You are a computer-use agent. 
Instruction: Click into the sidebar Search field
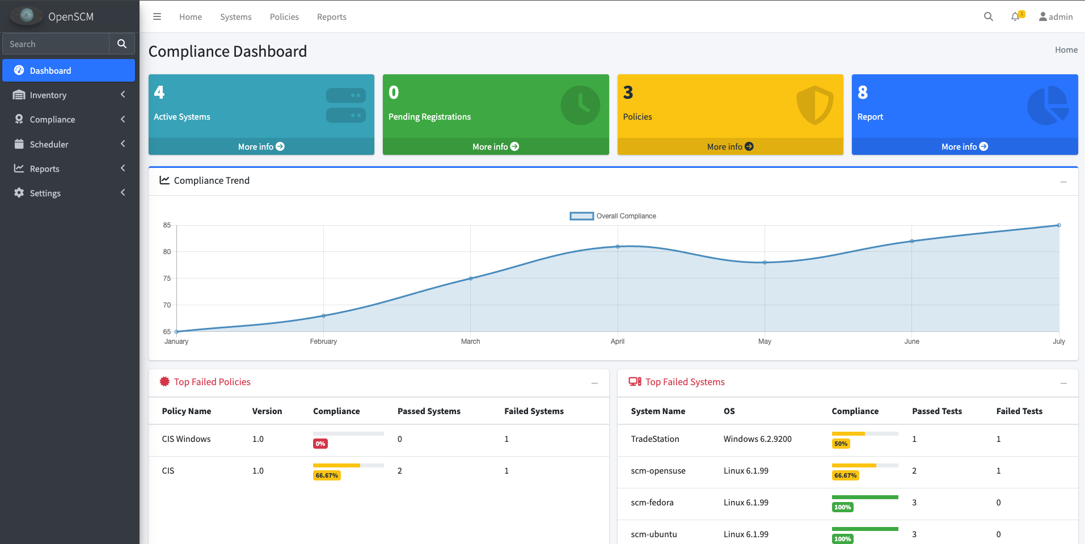tap(56, 44)
